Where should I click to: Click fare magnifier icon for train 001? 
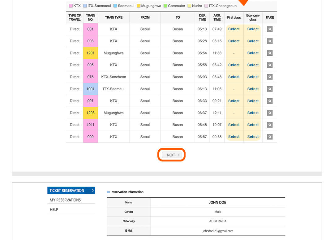[270, 29]
